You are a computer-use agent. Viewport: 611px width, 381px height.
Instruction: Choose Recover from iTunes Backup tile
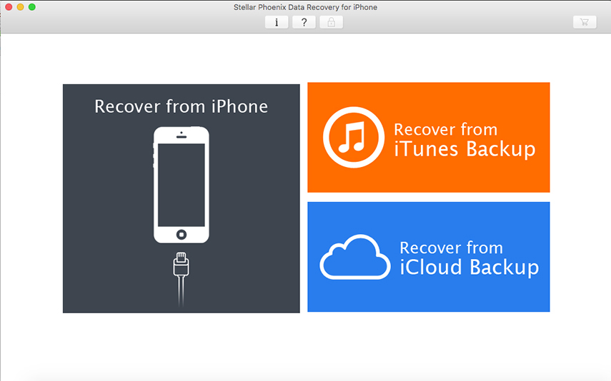point(429,138)
